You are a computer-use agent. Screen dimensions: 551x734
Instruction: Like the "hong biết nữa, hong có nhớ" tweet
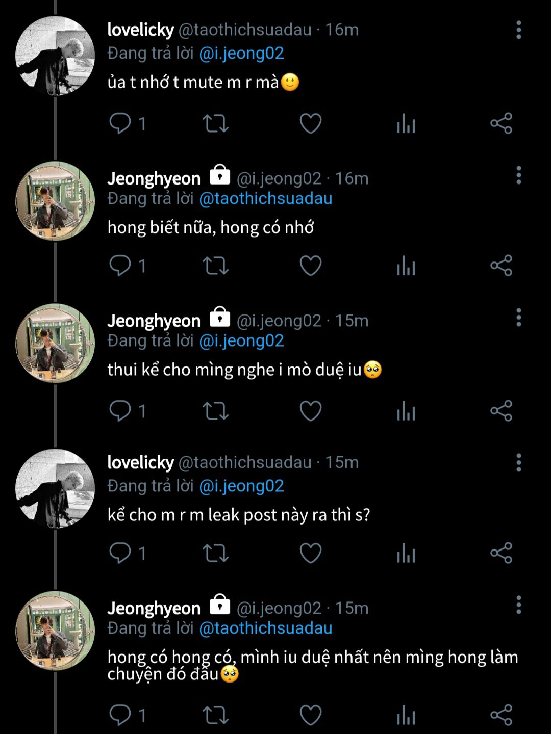pos(310,266)
